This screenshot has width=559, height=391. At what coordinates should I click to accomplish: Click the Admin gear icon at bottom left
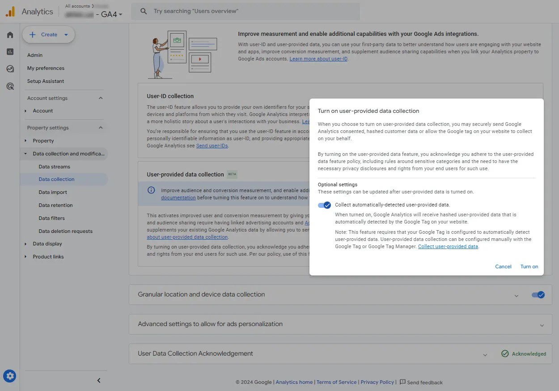tap(10, 376)
